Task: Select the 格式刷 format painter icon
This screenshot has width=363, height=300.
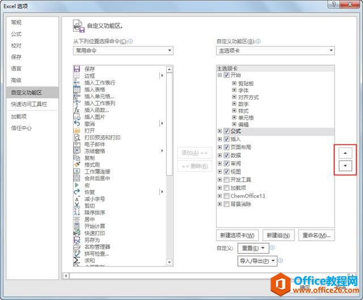Action: coord(77,164)
